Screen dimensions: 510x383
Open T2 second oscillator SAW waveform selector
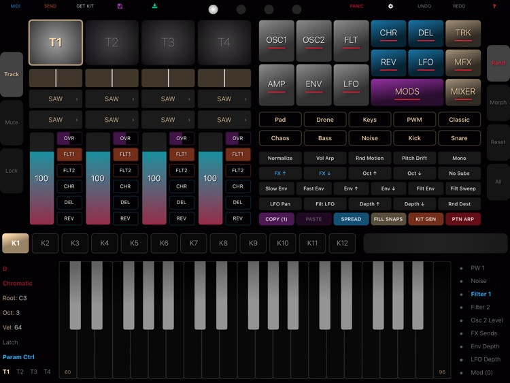tap(112, 120)
